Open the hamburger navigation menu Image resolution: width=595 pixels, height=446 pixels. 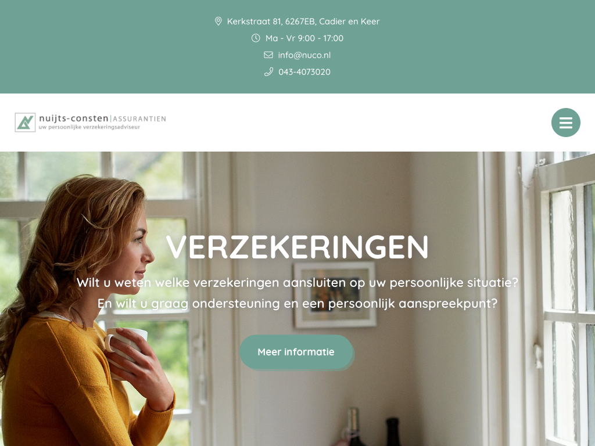(566, 123)
